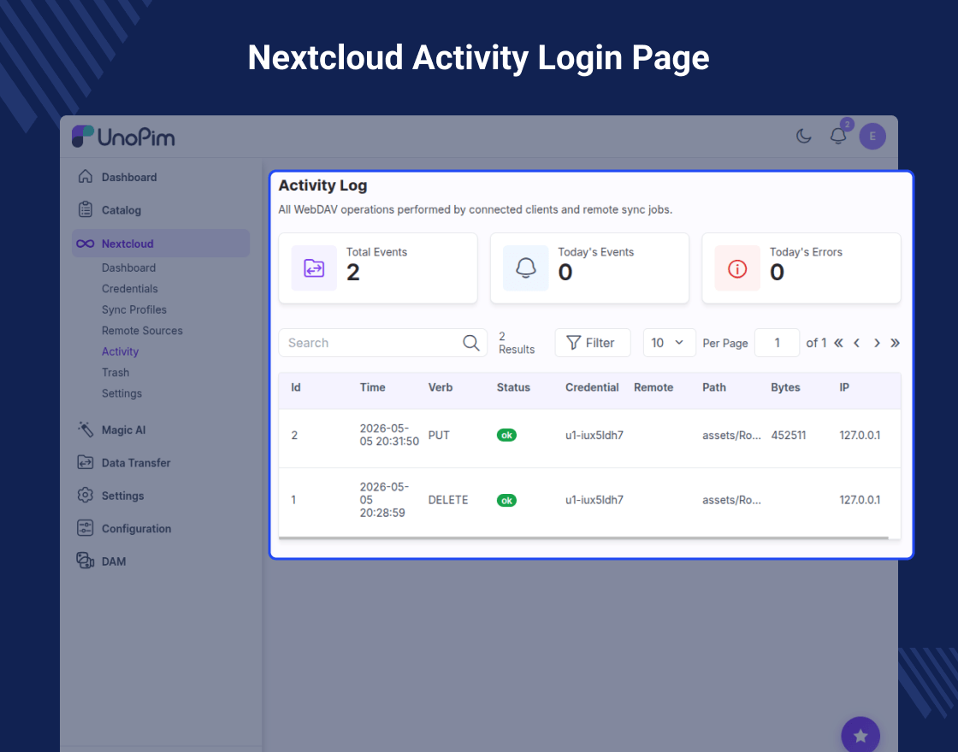Open the Credentials submenu item
The width and height of the screenshot is (958, 752).
(130, 289)
